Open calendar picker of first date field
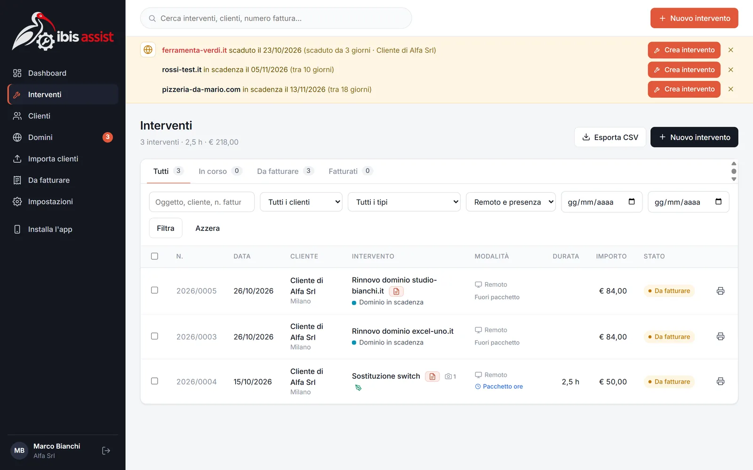This screenshot has height=470, width=753. (x=632, y=202)
